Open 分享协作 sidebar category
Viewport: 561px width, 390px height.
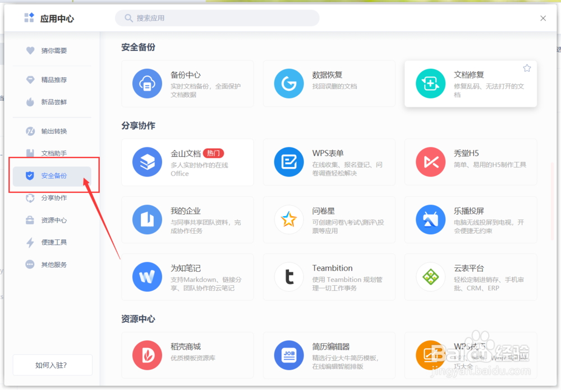(52, 198)
